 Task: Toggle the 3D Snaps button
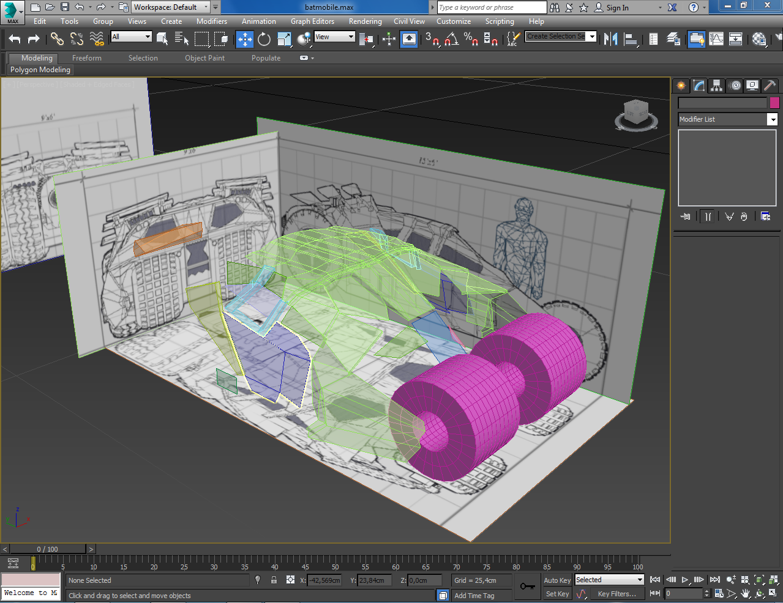pyautogui.click(x=432, y=39)
